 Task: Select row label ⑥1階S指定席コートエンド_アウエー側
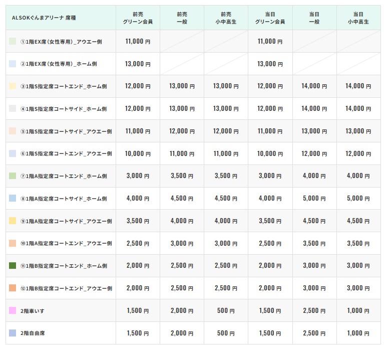(66, 154)
